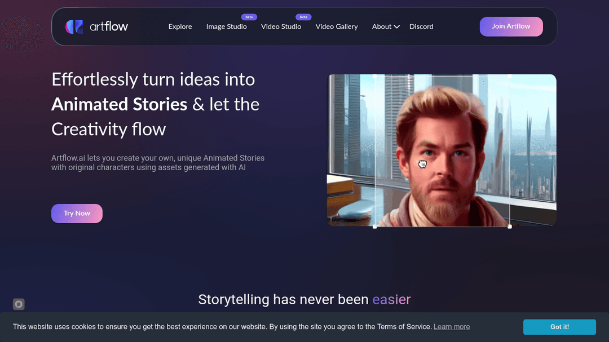This screenshot has width=609, height=342.
Task: Dismiss the cookie banner with Got it!
Action: 559,327
